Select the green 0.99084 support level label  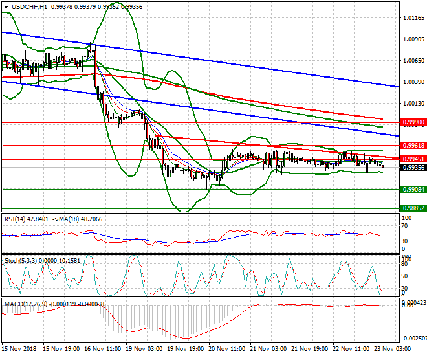(413, 189)
